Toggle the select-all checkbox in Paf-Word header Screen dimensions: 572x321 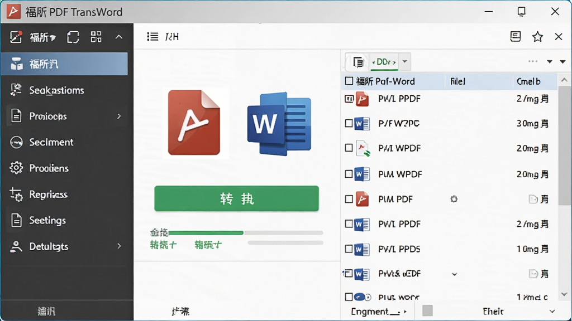pyautogui.click(x=349, y=81)
